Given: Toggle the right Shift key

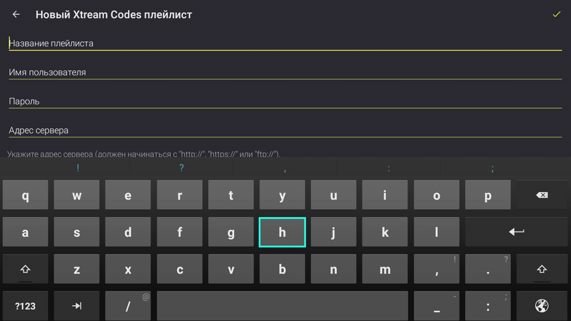Looking at the screenshot, I should (x=542, y=269).
